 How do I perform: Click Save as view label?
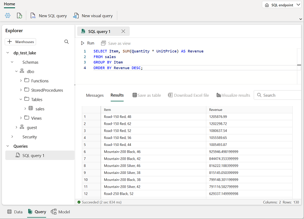[x=119, y=43]
